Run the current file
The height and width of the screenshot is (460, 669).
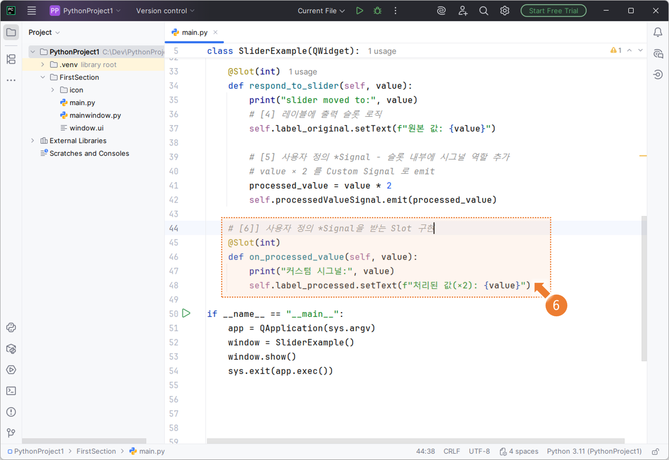359,11
